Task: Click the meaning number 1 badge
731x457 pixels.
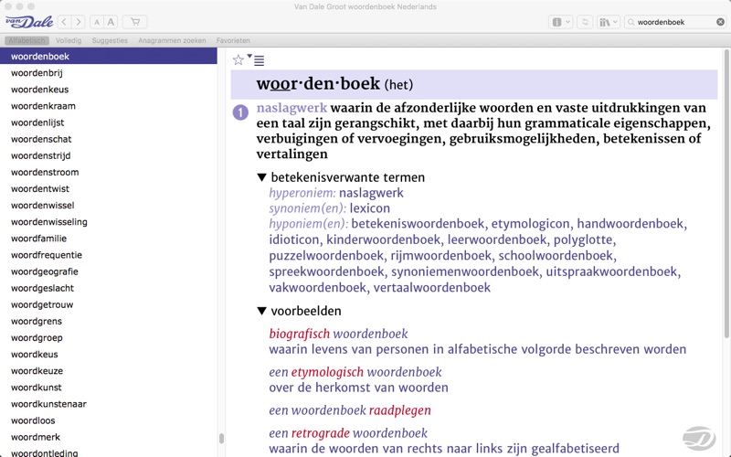Action: click(x=240, y=112)
